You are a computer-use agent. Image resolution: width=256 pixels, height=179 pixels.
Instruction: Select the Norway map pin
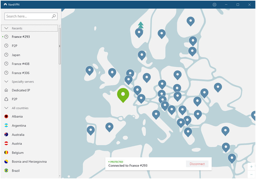coord(139,33)
